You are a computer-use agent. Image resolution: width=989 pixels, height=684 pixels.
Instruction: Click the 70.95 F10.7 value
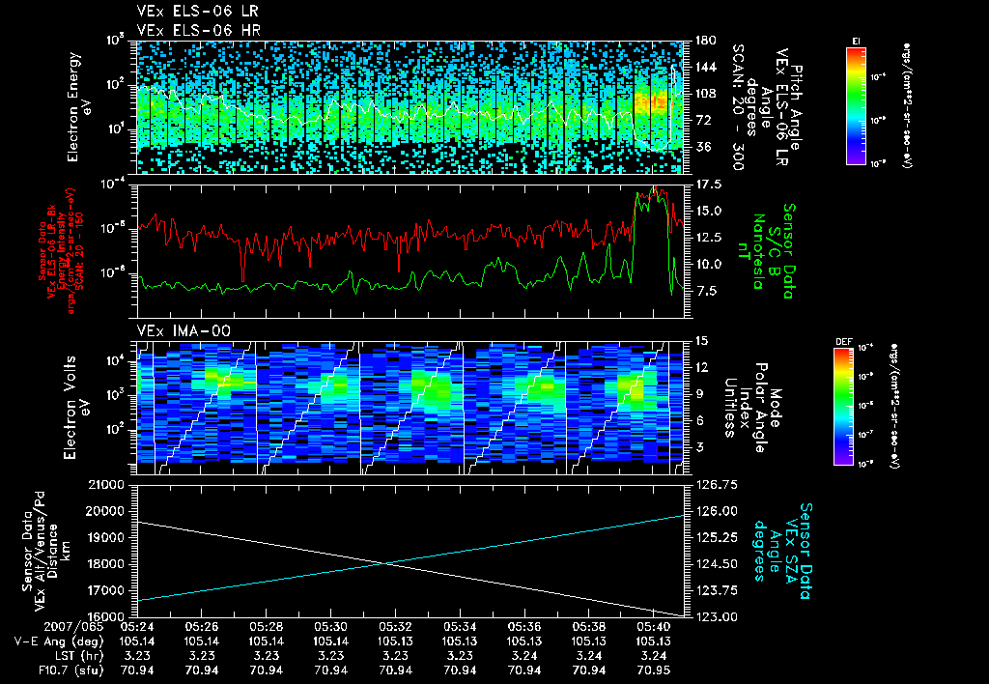[x=654, y=670]
